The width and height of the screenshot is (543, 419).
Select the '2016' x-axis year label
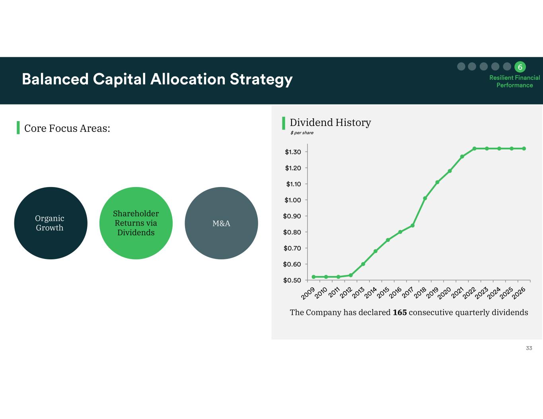point(395,293)
